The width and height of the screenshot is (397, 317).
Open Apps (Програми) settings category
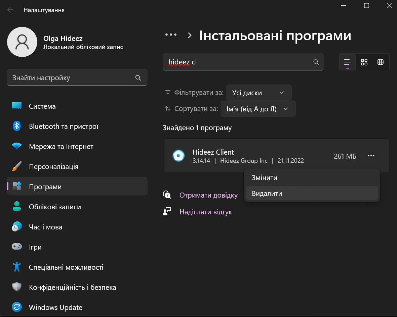tap(77, 187)
